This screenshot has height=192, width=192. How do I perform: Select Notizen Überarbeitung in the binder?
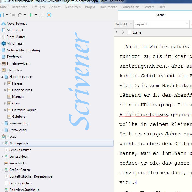[23, 50]
